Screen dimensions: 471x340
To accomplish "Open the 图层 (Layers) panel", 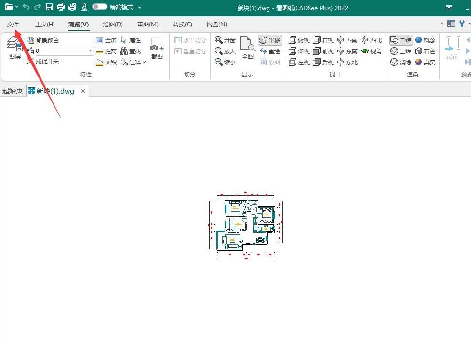I will click(x=14, y=49).
